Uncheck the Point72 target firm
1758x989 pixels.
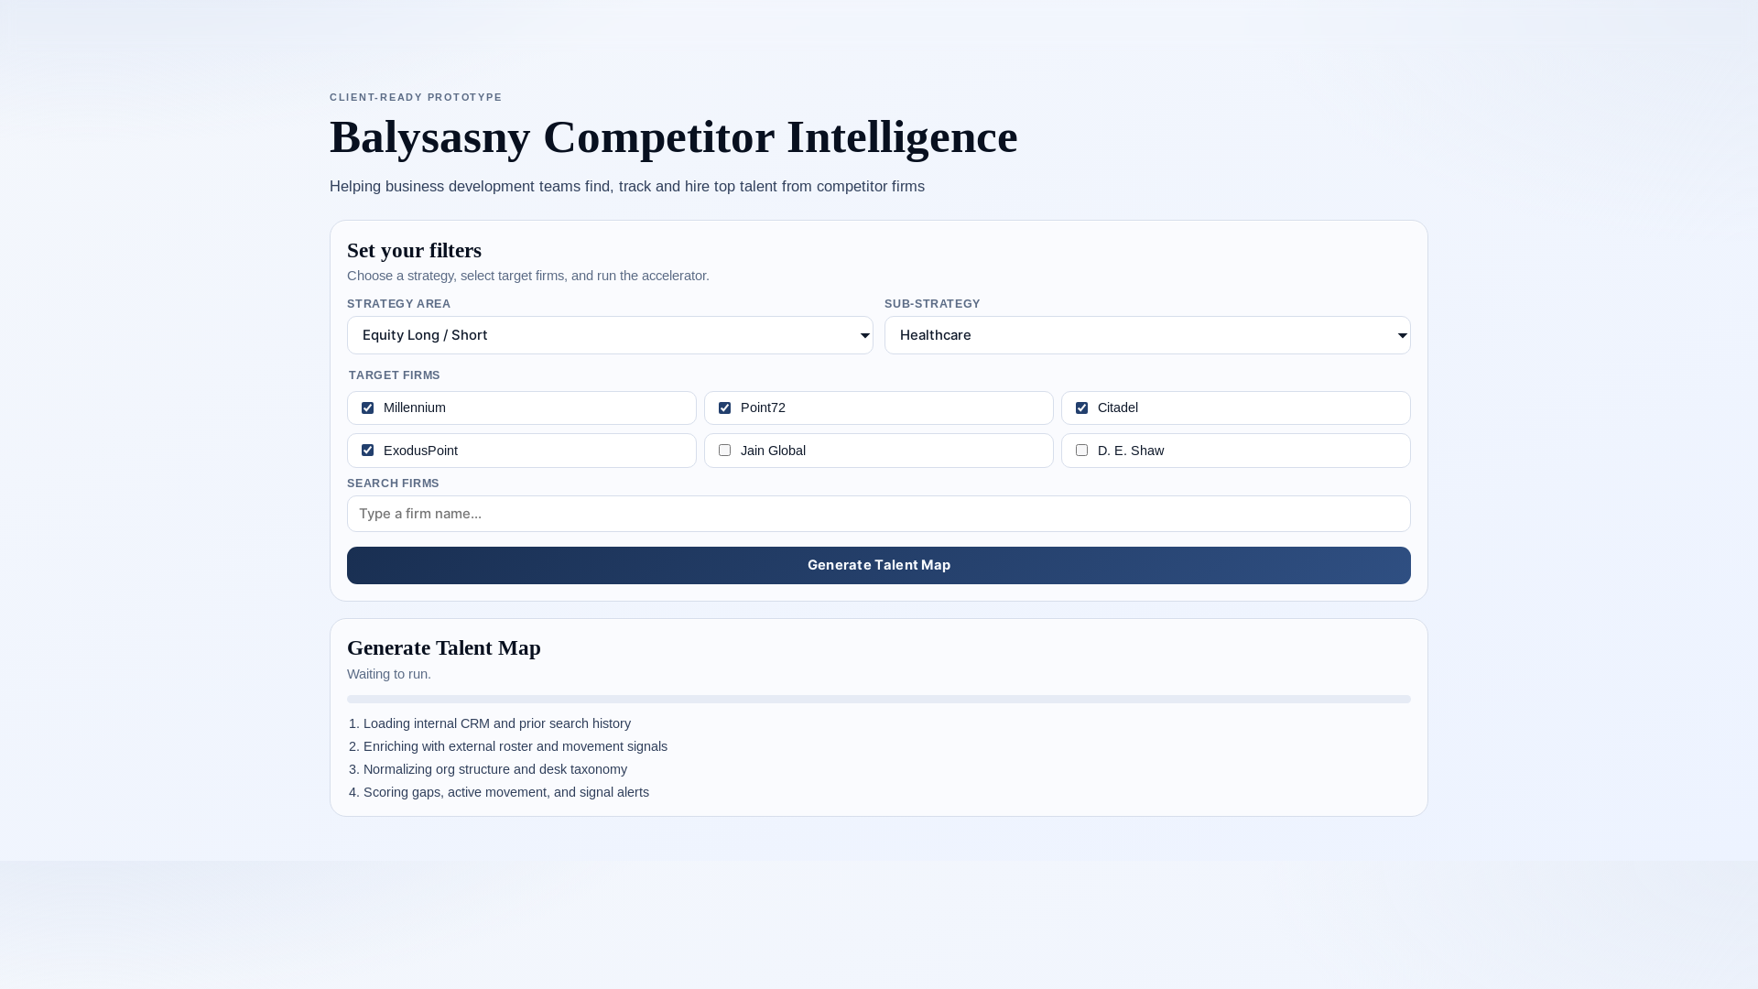[724, 408]
